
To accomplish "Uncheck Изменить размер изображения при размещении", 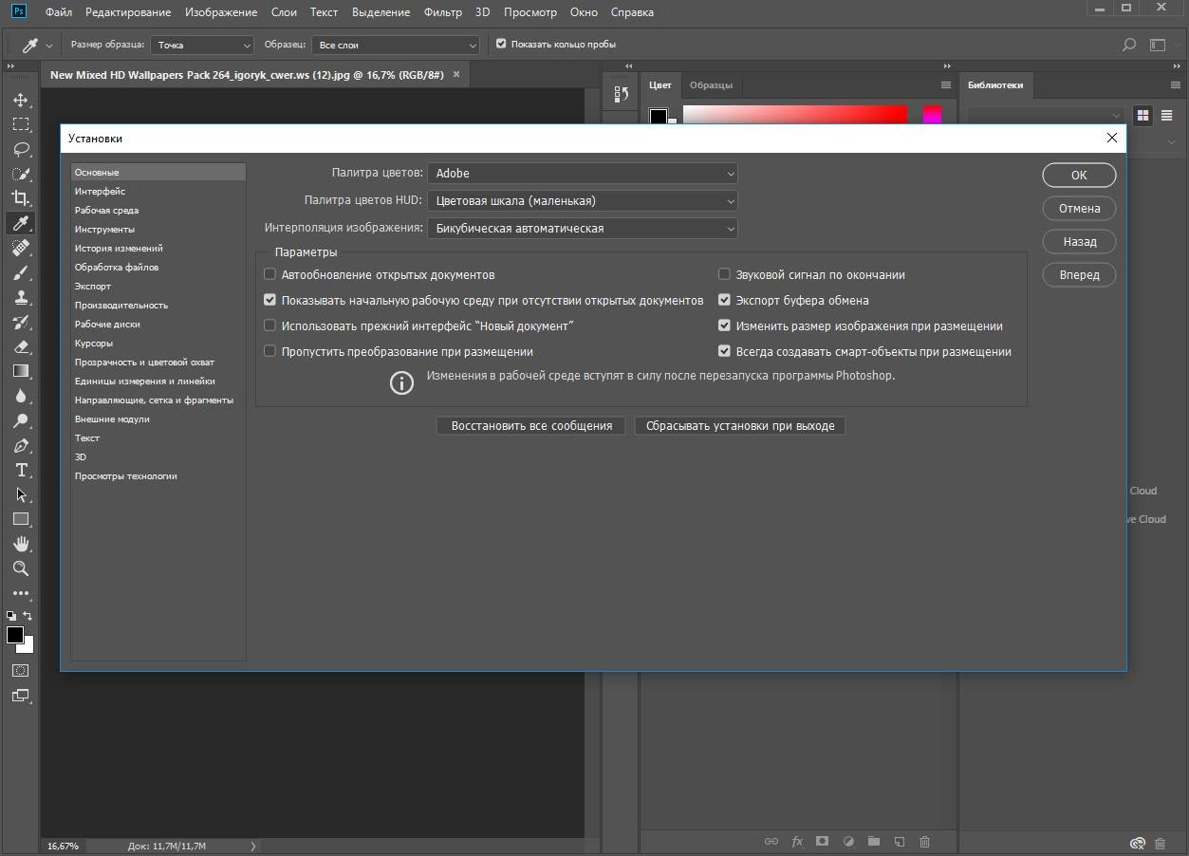I will click(x=725, y=326).
